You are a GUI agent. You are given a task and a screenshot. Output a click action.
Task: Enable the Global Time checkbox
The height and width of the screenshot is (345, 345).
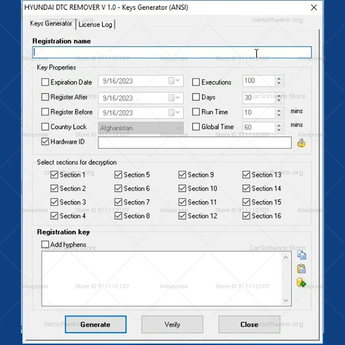pyautogui.click(x=196, y=127)
